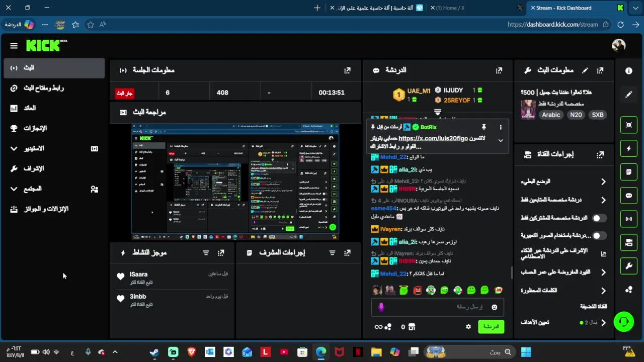Screen dimensions: 644x362
Task: Pop out the موجز النشاط panel
Action: pos(221,253)
